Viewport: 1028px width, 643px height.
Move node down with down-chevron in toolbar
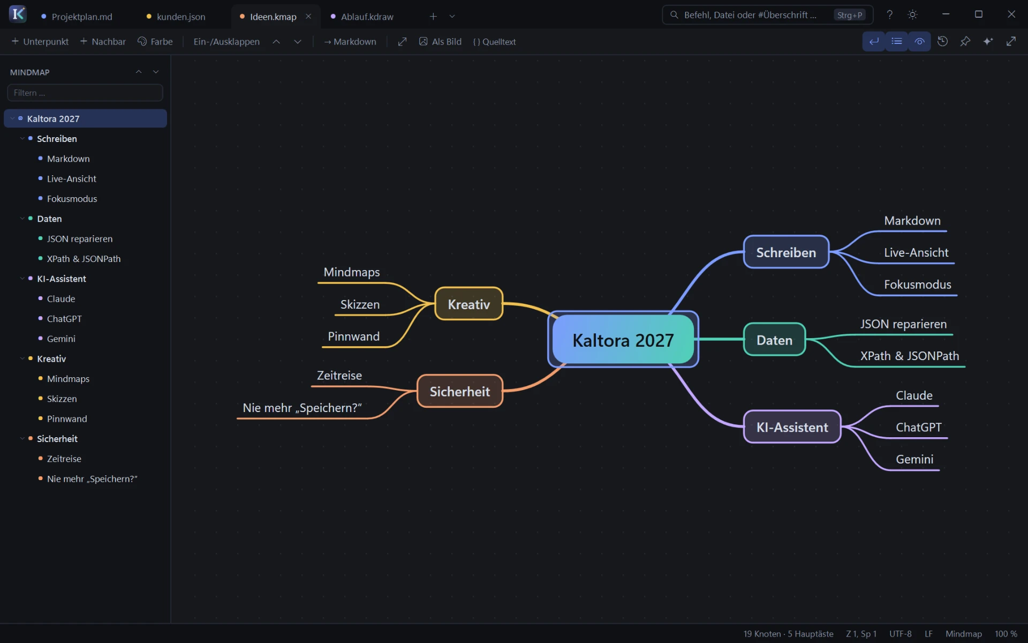pos(298,42)
